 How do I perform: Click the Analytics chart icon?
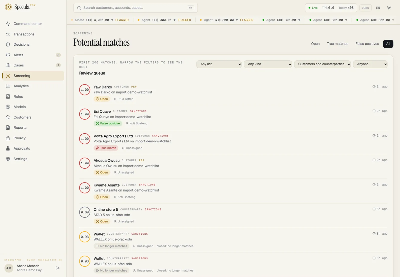pos(8,86)
